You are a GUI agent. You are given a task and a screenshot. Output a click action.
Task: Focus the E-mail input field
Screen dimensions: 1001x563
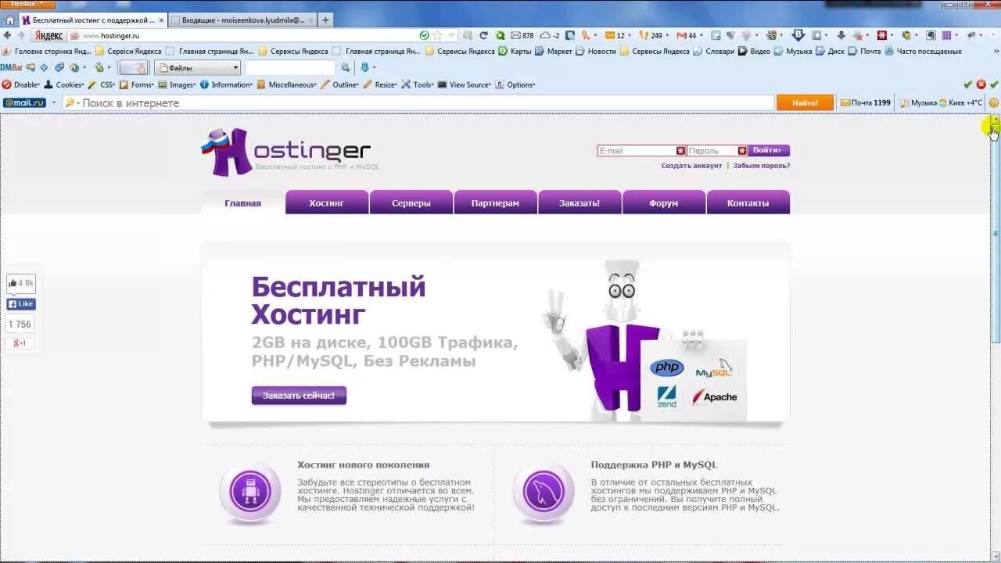(641, 150)
